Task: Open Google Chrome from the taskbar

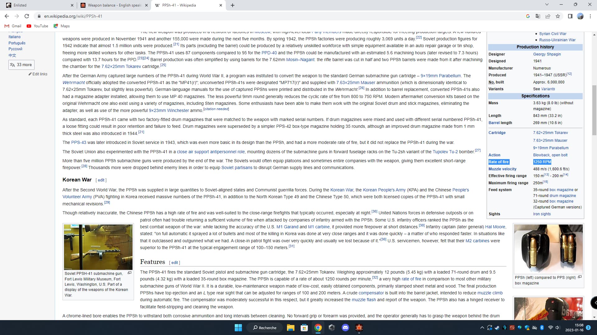Action: tap(318, 328)
